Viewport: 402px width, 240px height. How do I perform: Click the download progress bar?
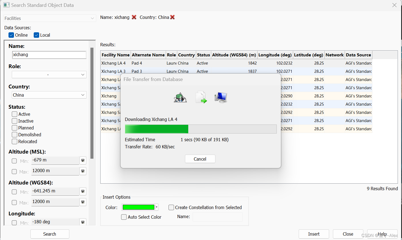tap(201, 129)
